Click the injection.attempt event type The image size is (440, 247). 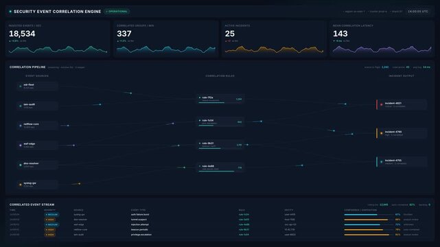coord(140,224)
